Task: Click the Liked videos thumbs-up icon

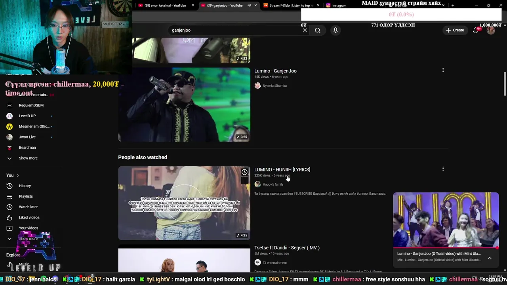Action: 10,217
